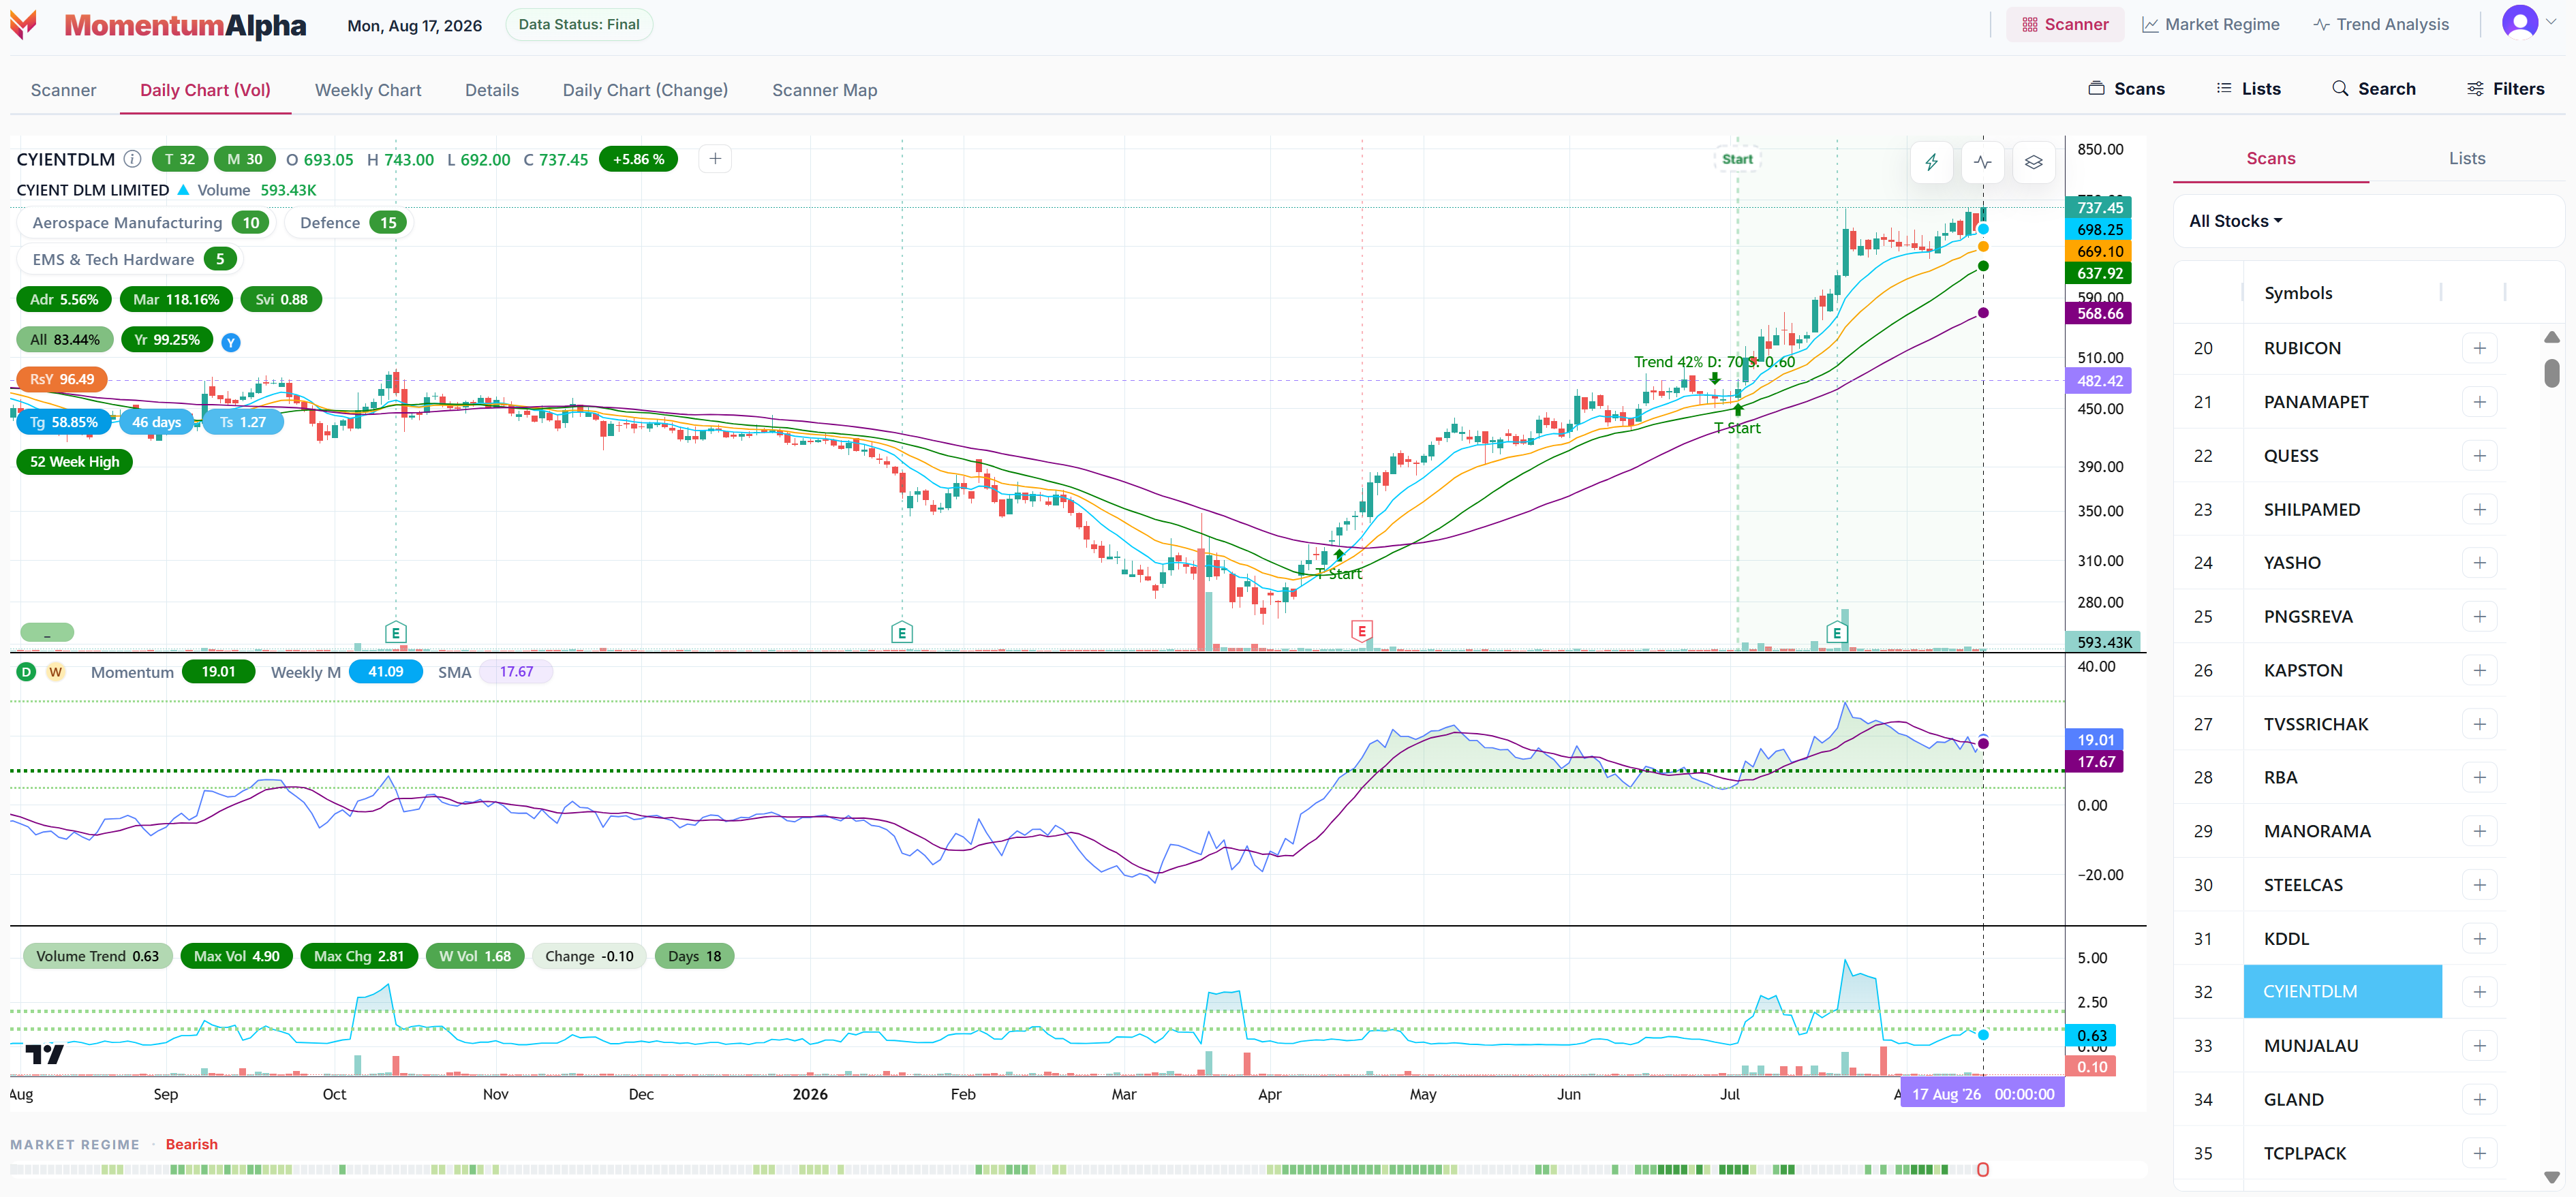
Task: Click the scroll up arrow in symbol list
Action: [2551, 337]
